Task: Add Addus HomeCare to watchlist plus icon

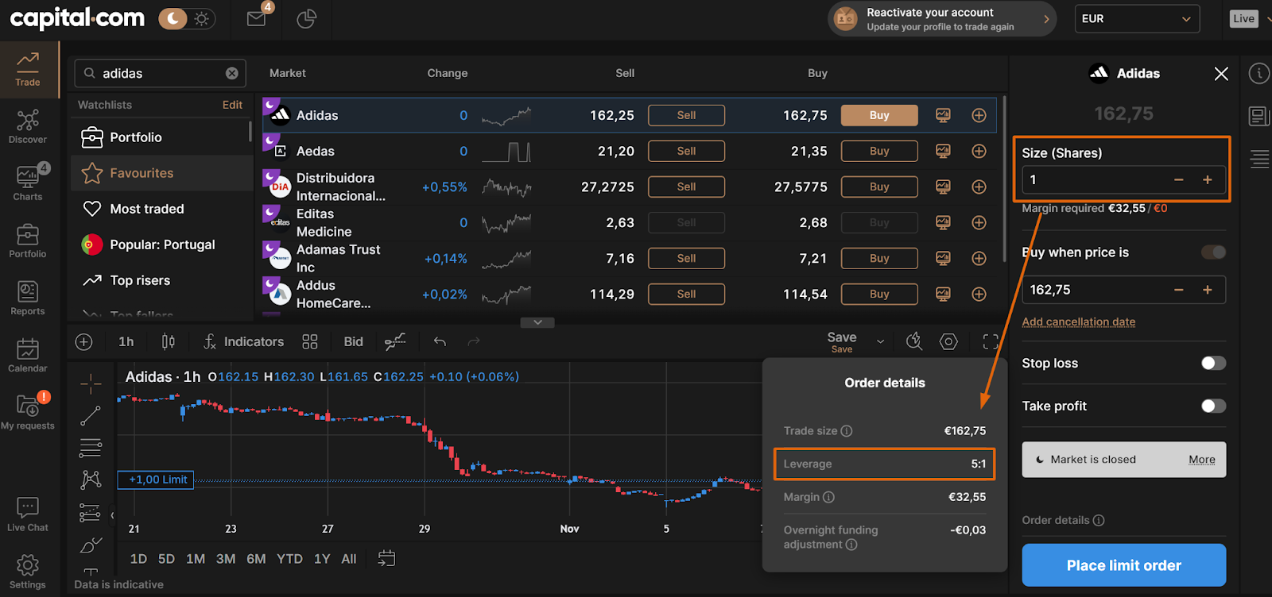Action: point(979,294)
